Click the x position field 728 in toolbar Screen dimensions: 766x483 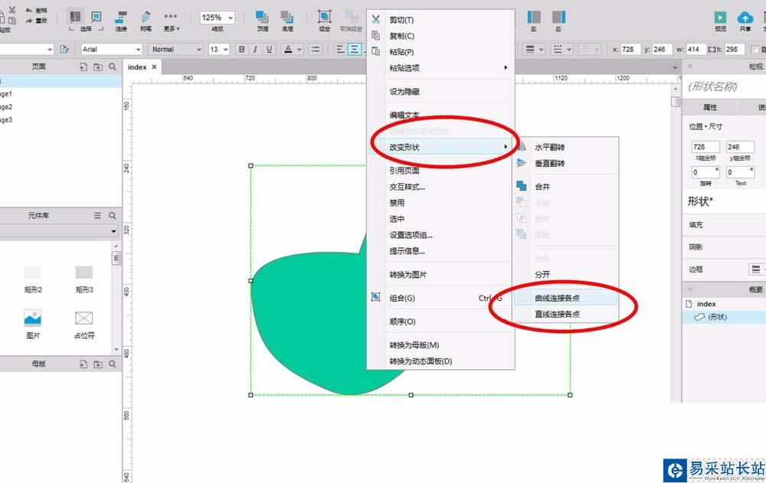(630, 49)
